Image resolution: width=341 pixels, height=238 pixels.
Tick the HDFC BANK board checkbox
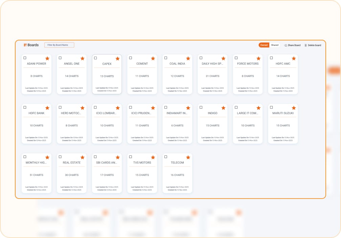click(25, 108)
